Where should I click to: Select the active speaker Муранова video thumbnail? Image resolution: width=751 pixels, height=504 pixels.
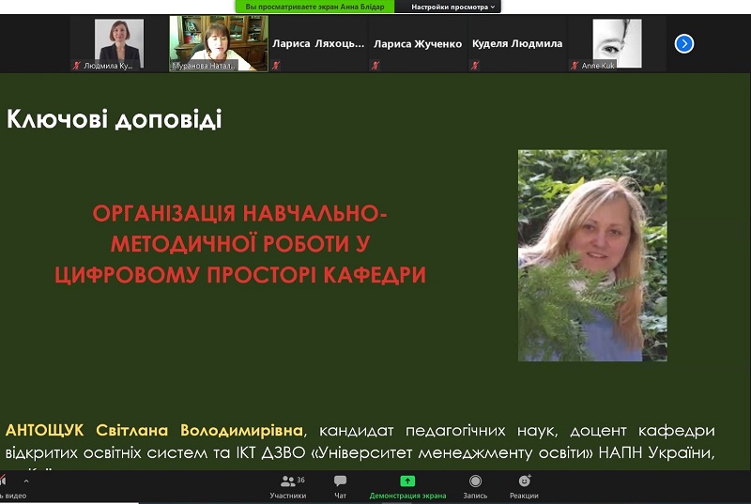[219, 43]
